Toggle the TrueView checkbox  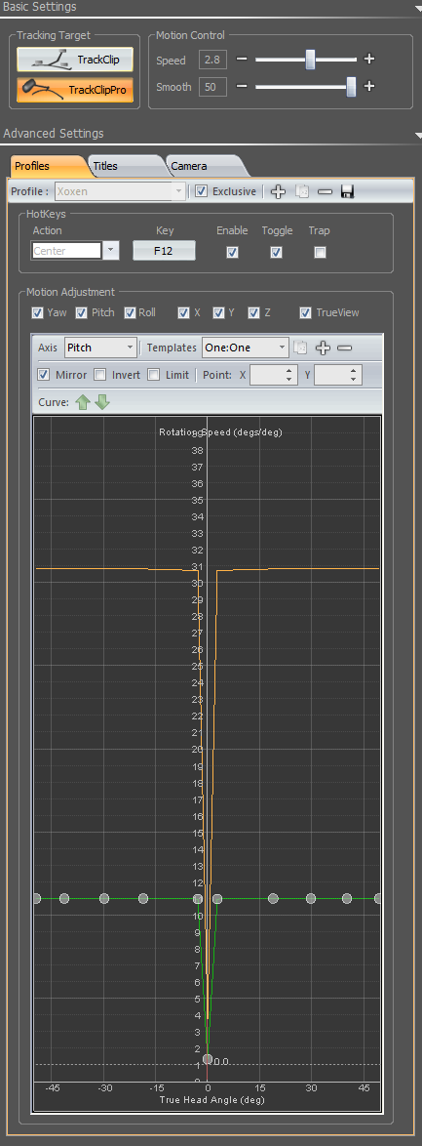point(306,312)
